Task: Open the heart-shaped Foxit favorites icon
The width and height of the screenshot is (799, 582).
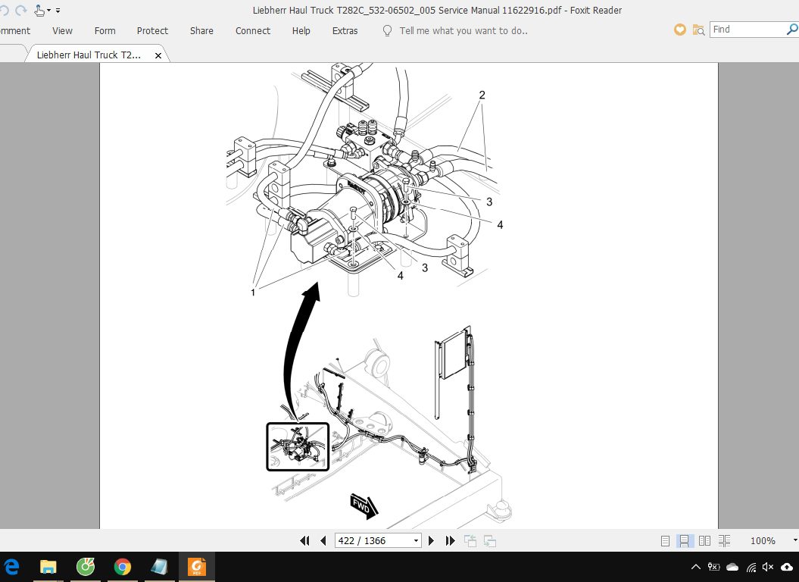Action: pyautogui.click(x=679, y=30)
